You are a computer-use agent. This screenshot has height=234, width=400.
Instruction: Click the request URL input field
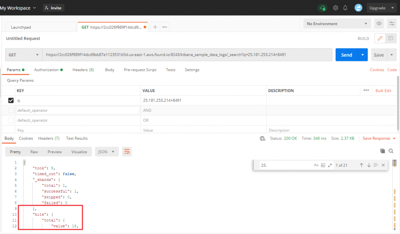(187, 55)
